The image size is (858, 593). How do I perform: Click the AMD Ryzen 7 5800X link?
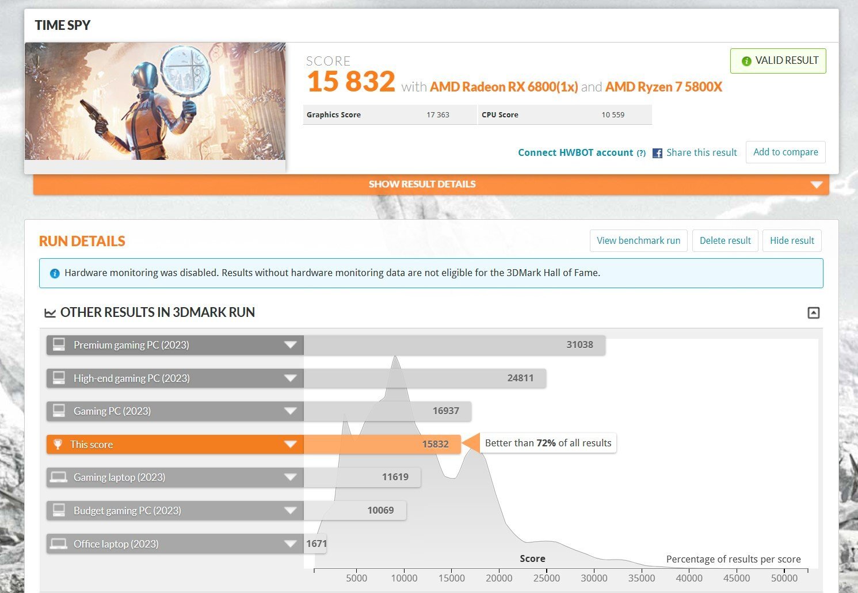[663, 87]
